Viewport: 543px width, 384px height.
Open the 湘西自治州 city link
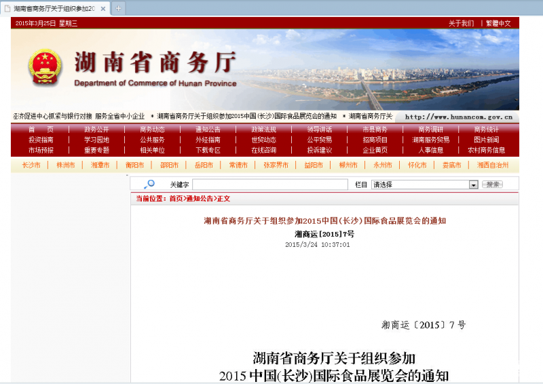pos(492,165)
